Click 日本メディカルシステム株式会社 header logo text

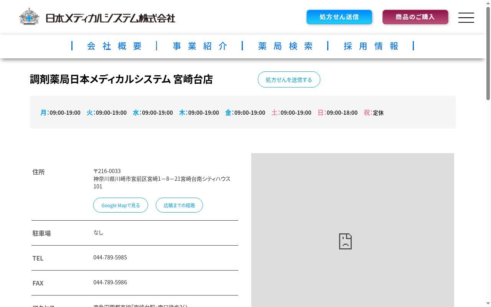(x=110, y=18)
